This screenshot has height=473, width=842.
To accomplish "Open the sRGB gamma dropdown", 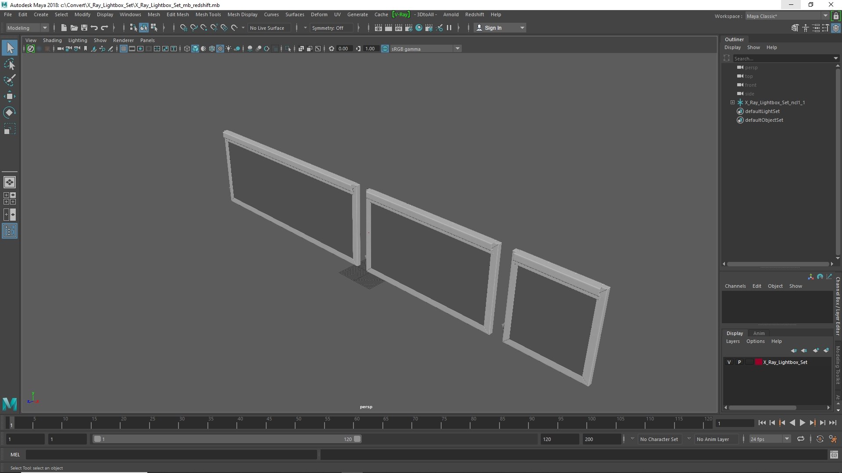I will click(x=425, y=49).
